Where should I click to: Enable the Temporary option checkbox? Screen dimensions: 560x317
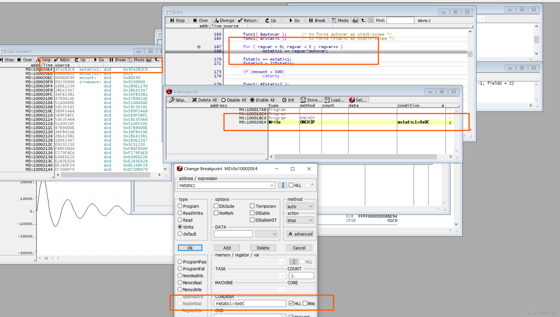pyautogui.click(x=252, y=206)
